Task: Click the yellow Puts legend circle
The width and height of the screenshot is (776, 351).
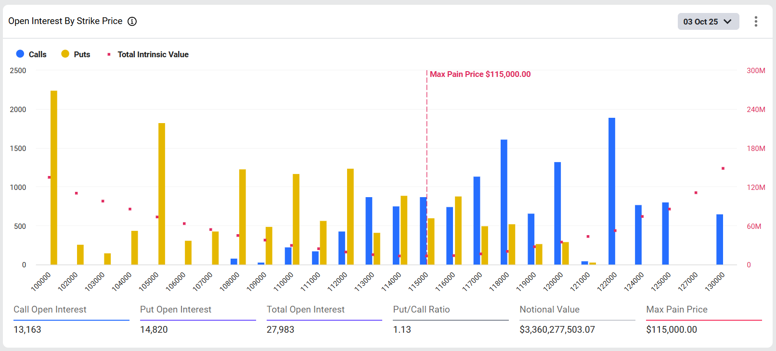Action: (x=65, y=54)
